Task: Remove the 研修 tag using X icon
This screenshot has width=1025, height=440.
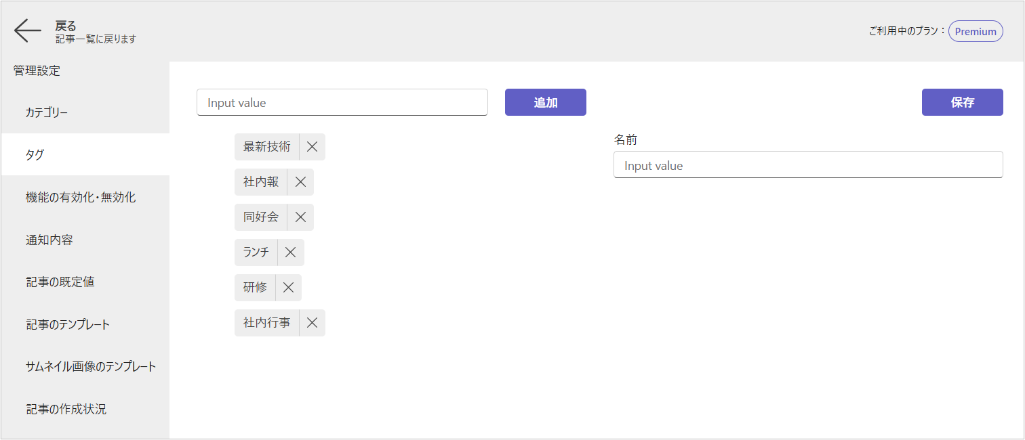Action: (x=288, y=288)
